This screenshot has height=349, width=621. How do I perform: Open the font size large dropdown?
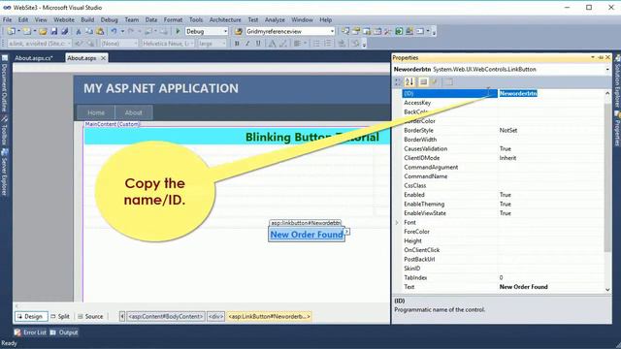[224, 44]
